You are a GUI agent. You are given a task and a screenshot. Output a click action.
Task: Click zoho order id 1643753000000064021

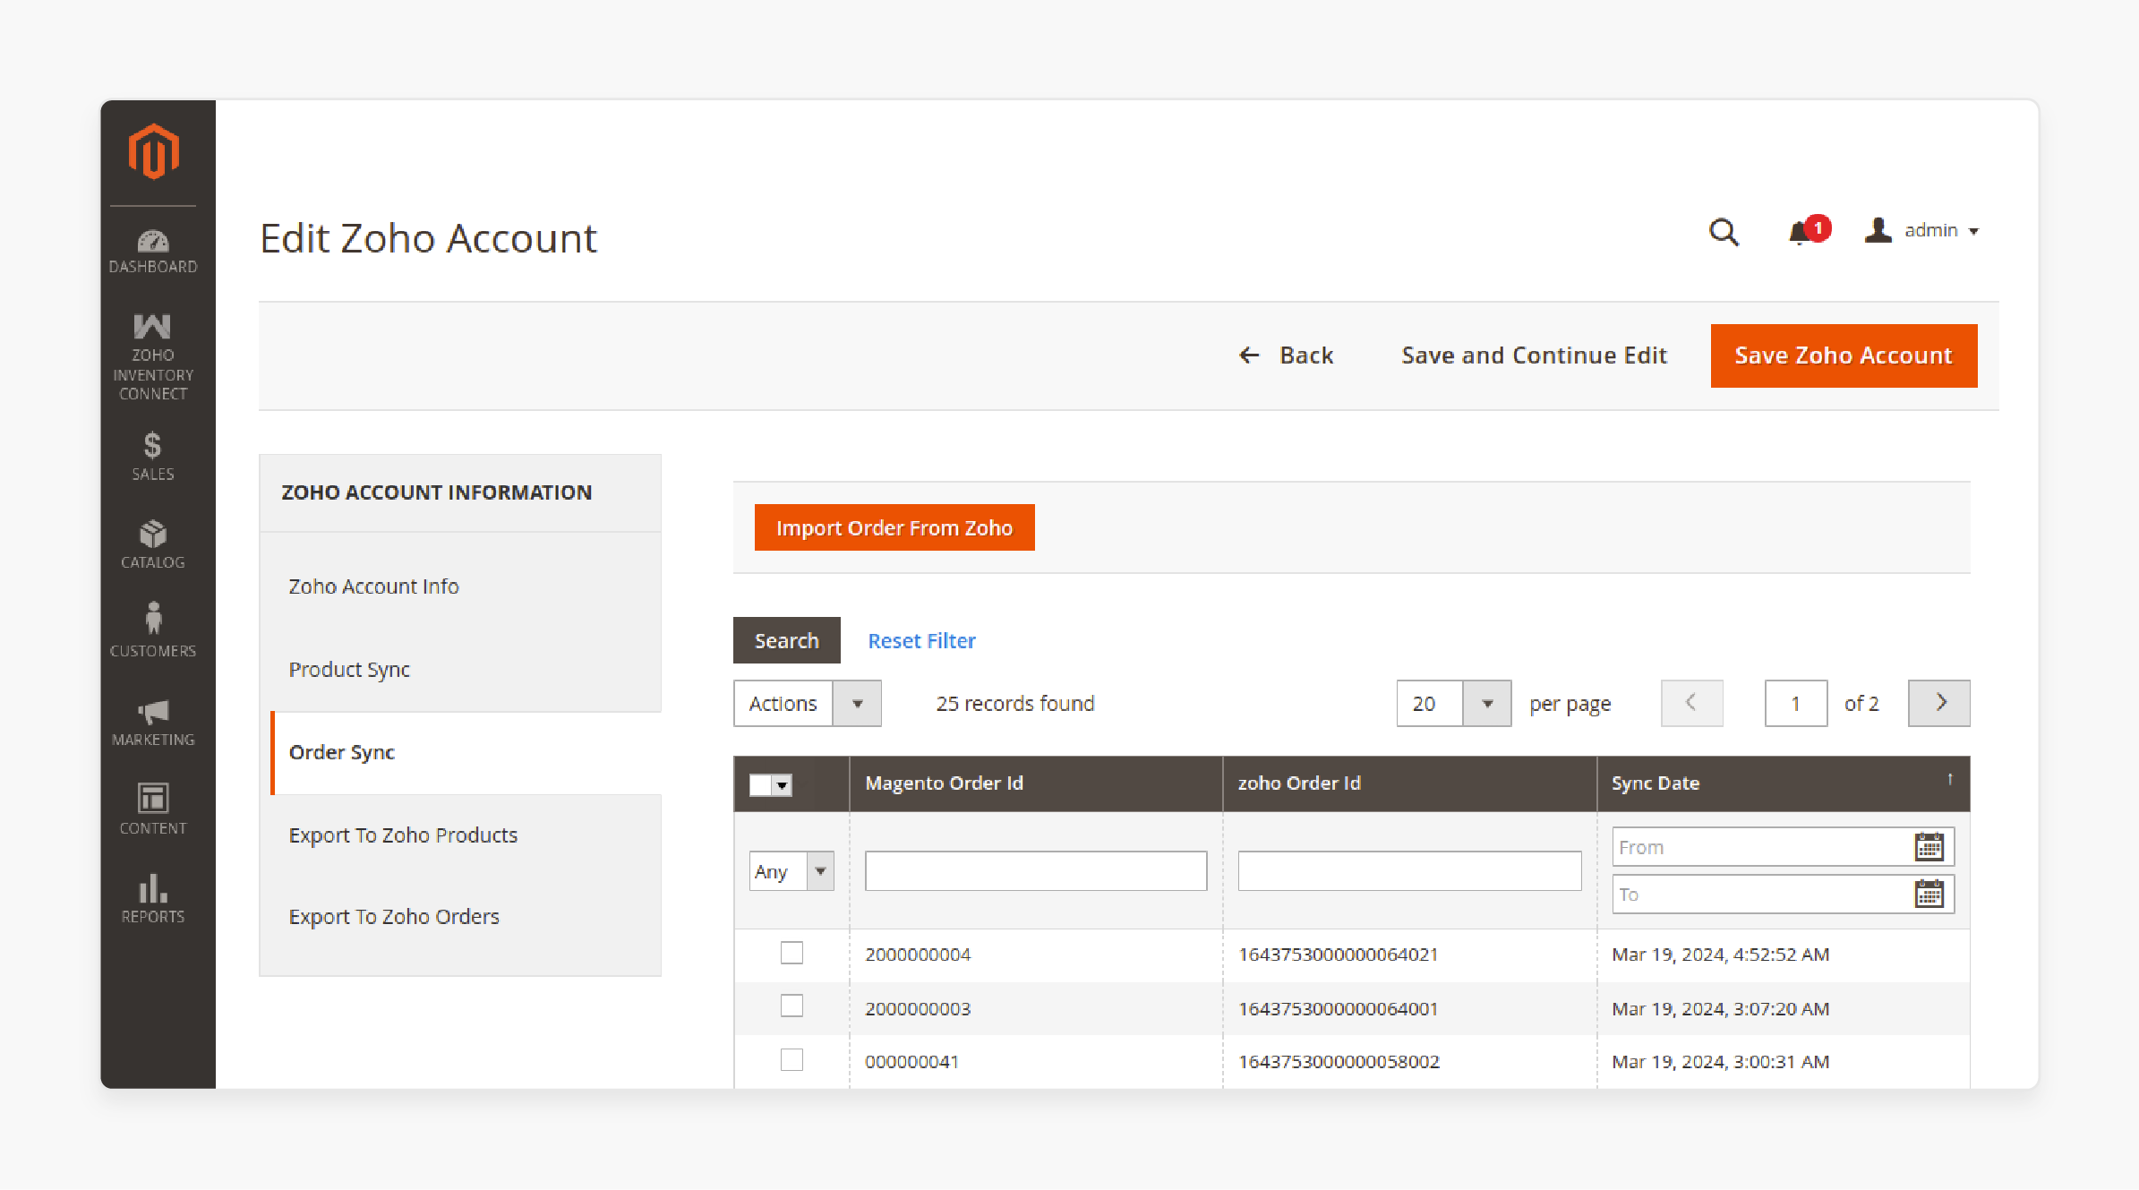tap(1338, 954)
